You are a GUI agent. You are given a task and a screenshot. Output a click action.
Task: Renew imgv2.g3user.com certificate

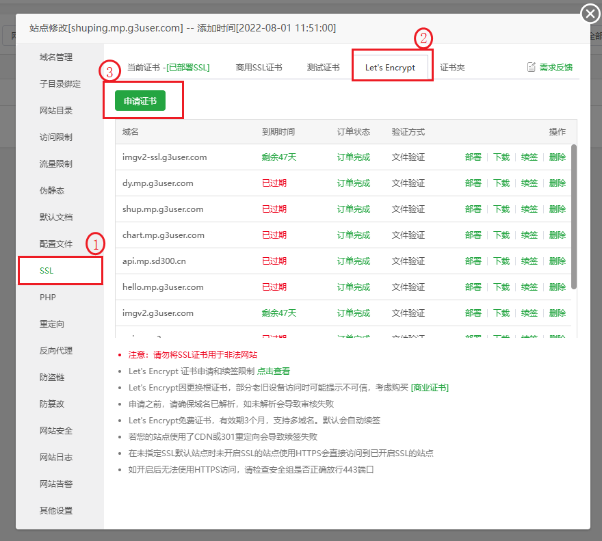pos(529,313)
